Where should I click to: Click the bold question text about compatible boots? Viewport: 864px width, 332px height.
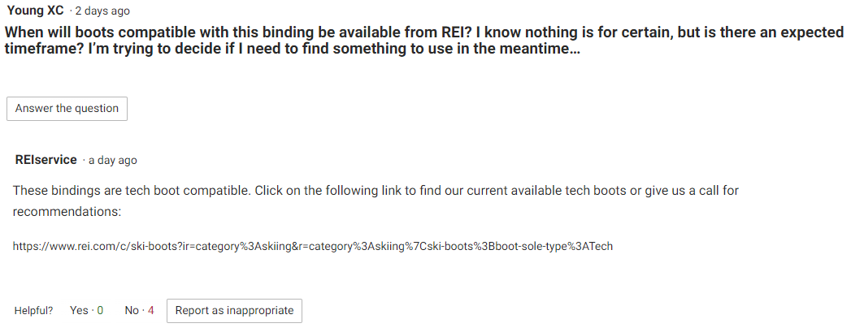(x=424, y=41)
